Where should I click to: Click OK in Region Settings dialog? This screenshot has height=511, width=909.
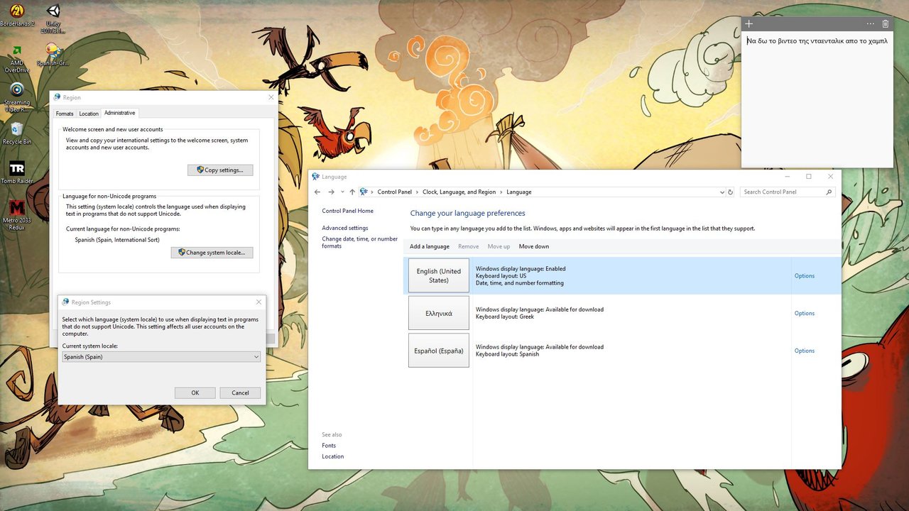coord(195,392)
